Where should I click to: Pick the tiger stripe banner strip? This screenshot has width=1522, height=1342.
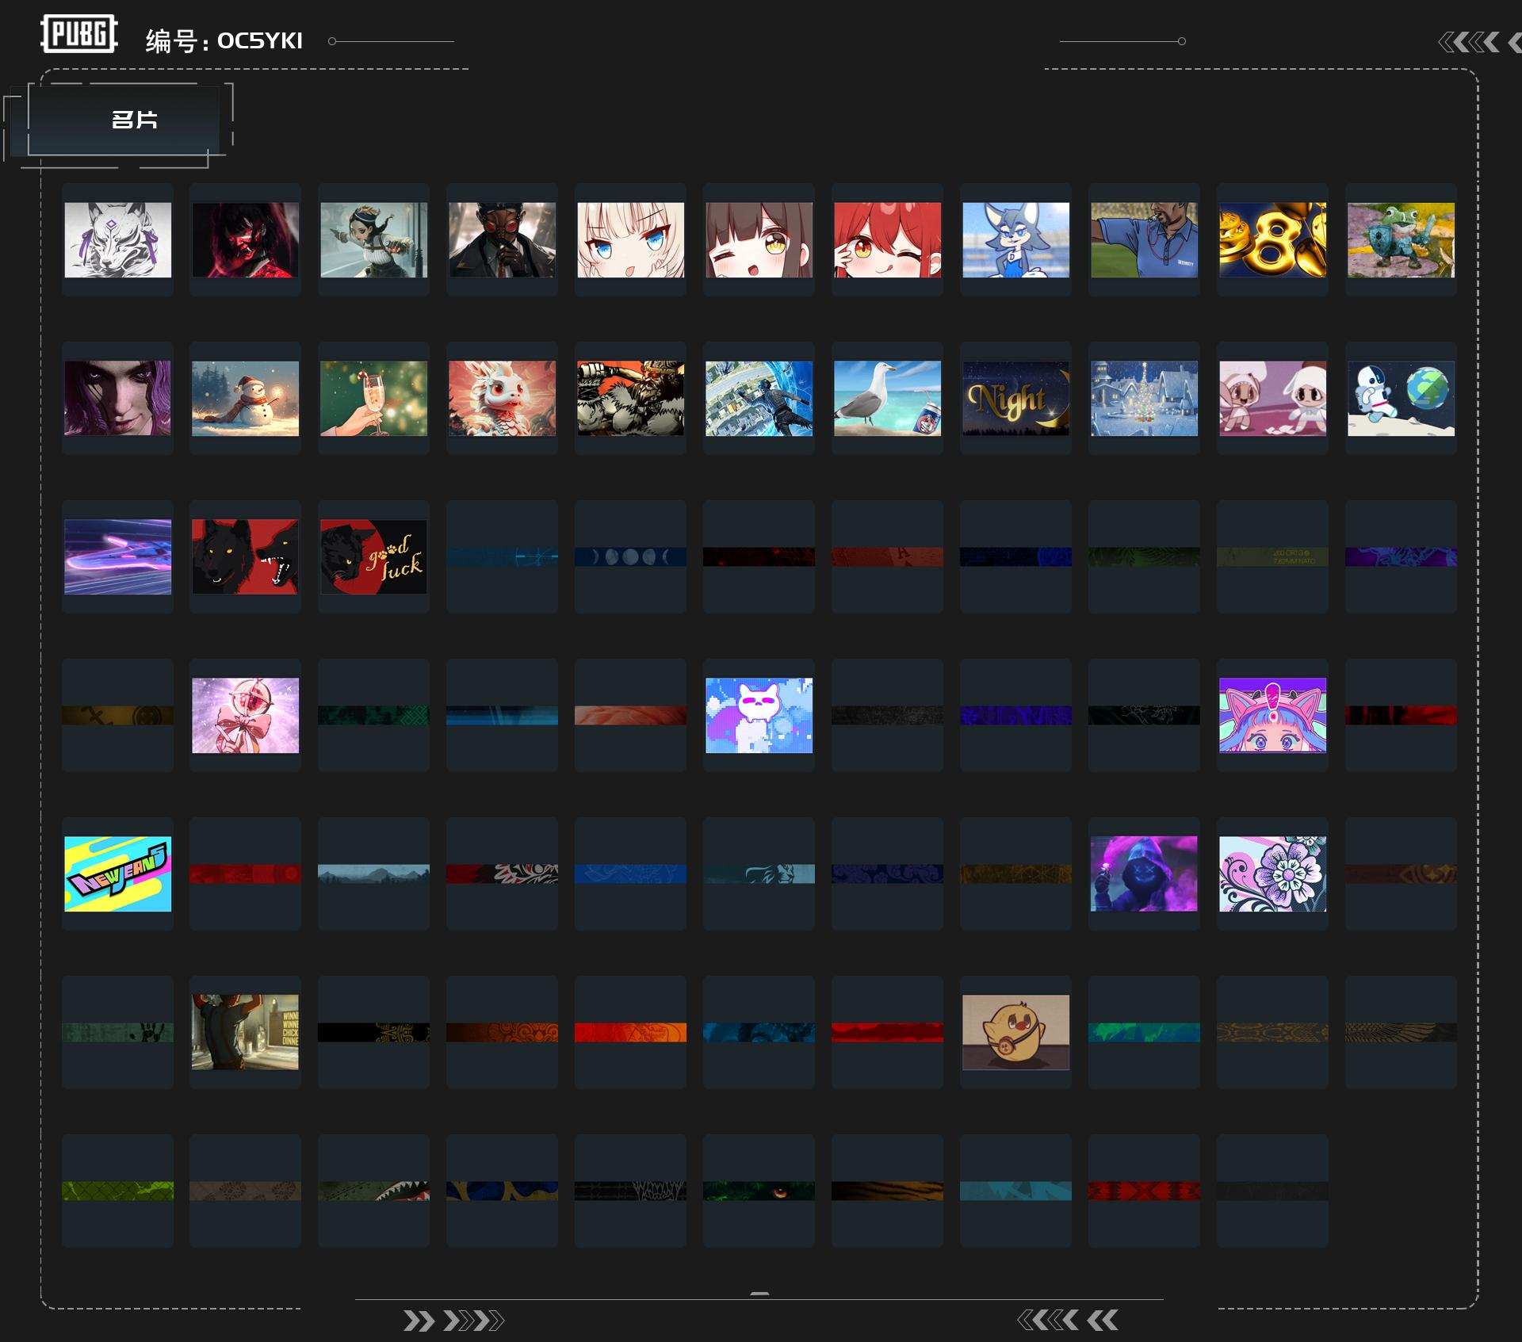[x=888, y=1191]
